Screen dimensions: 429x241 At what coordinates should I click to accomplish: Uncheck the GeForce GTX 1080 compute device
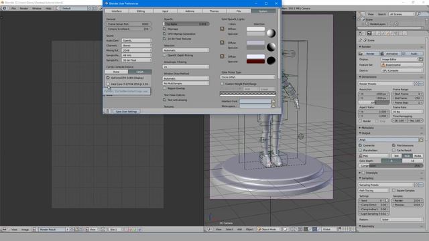(x=108, y=78)
